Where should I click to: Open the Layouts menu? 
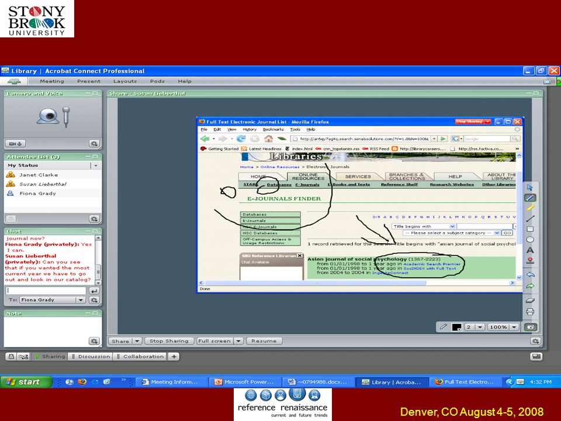point(125,81)
